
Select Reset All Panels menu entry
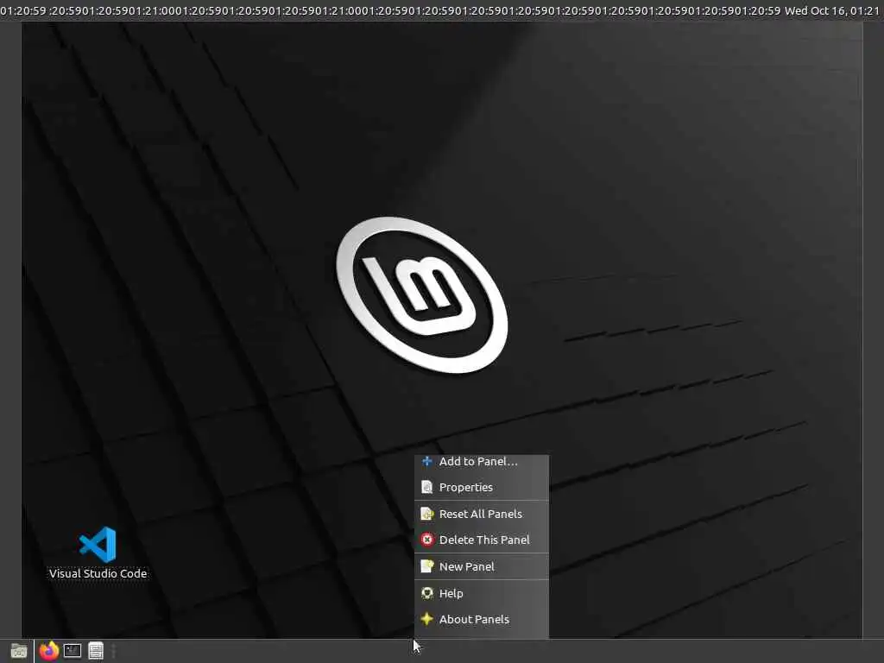tap(482, 514)
